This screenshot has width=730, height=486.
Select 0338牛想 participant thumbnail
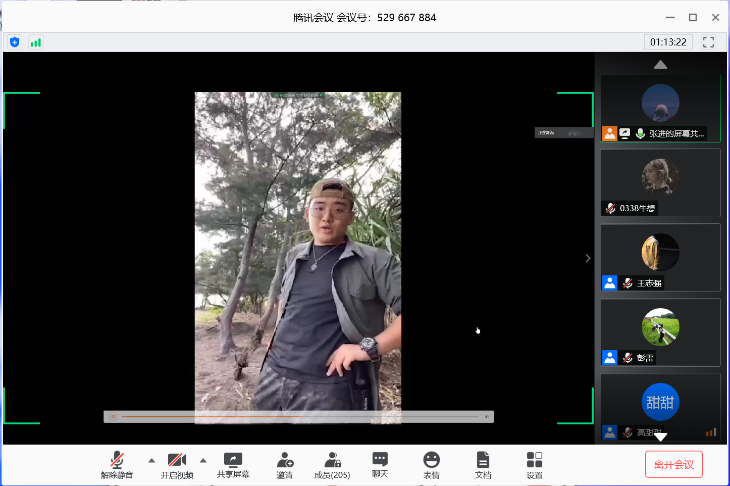pyautogui.click(x=660, y=183)
